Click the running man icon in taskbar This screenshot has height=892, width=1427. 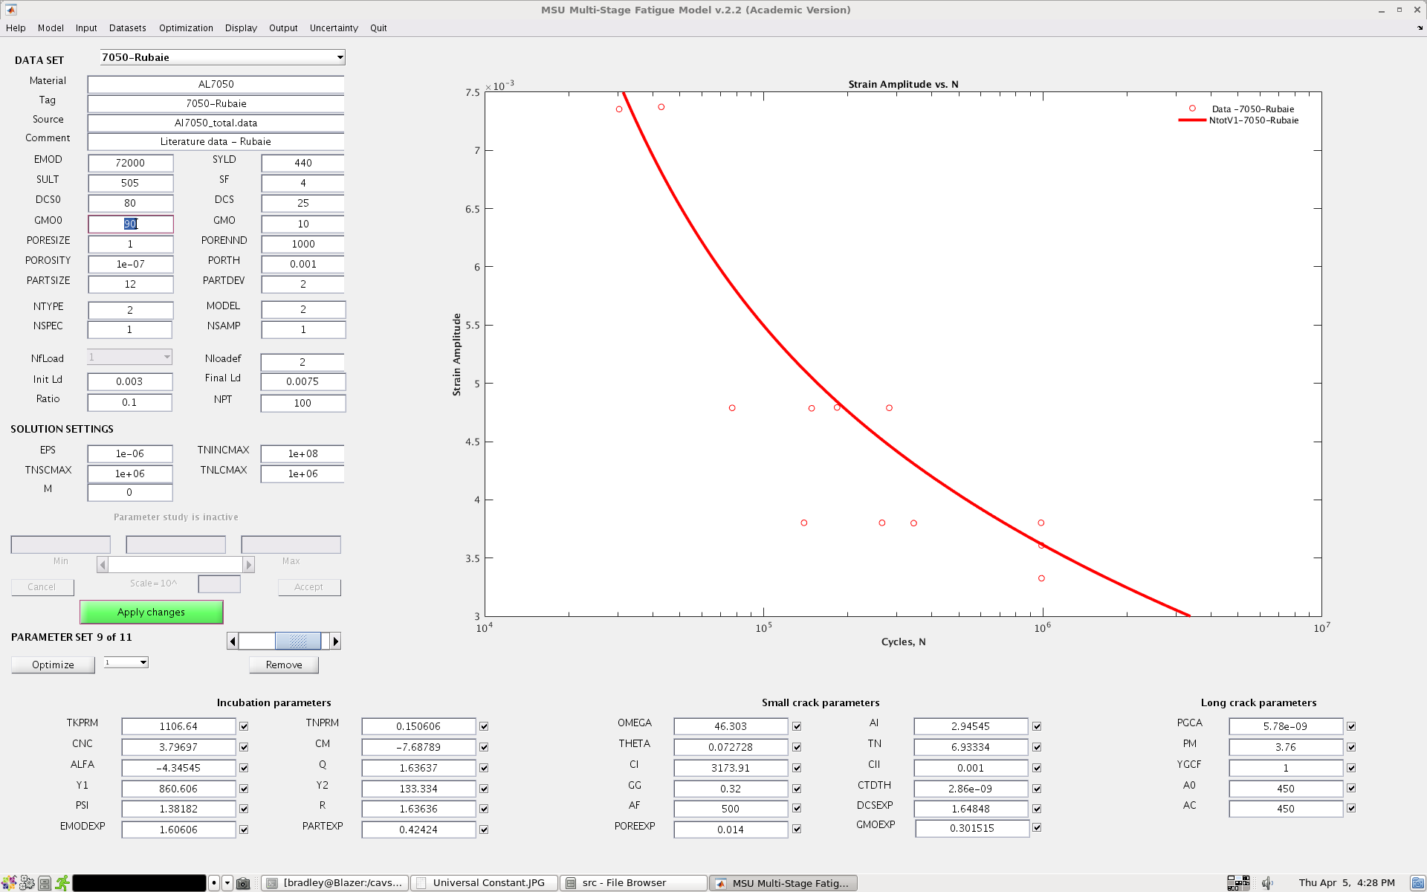pos(62,883)
